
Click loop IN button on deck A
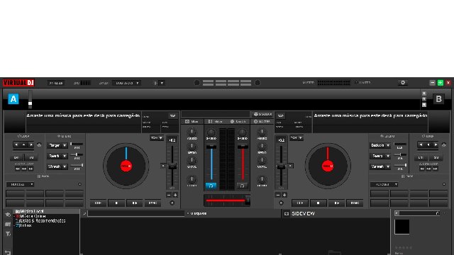coord(16,157)
